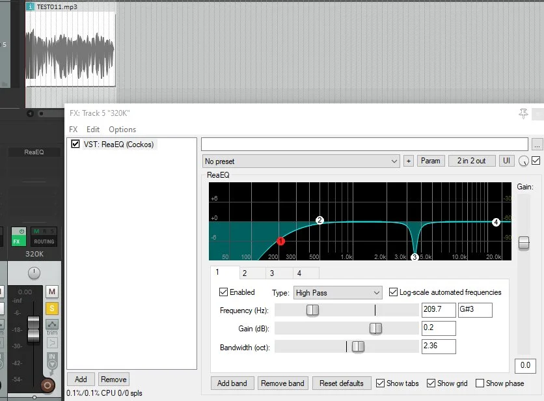Image resolution: width=544 pixels, height=401 pixels.
Task: Switch to band tab 2
Action: click(245, 273)
